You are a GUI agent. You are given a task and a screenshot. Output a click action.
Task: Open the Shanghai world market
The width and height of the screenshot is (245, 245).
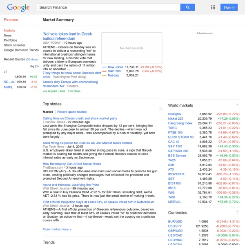click(x=174, y=114)
